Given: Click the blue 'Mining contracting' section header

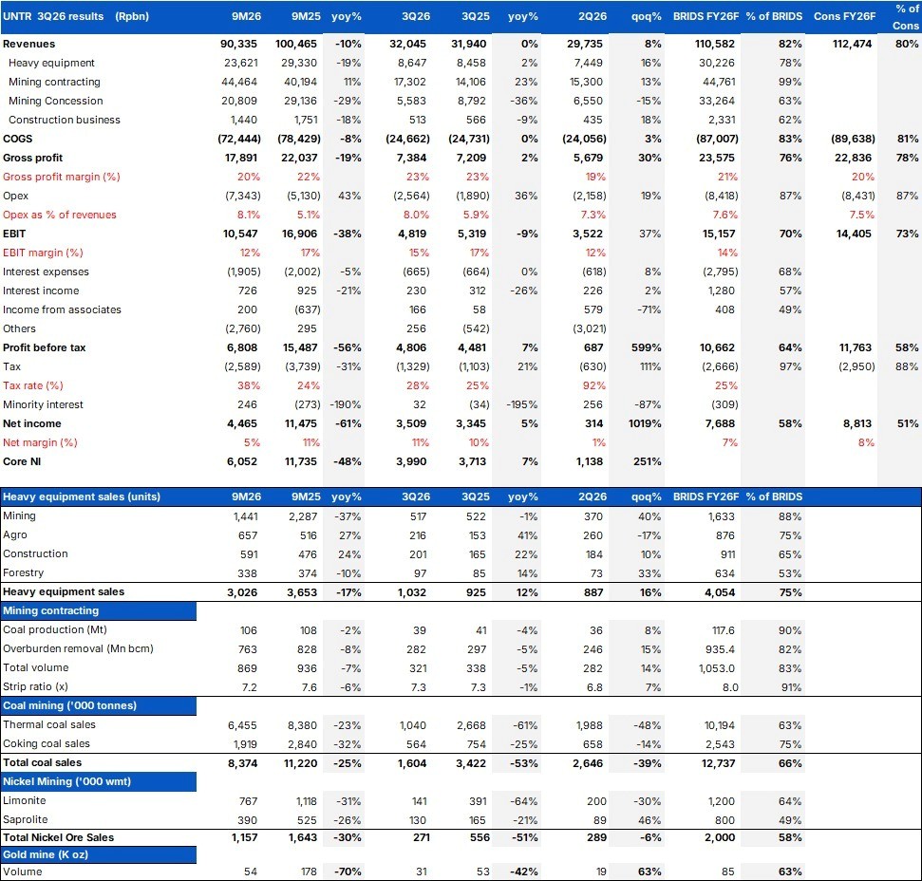Looking at the screenshot, I should point(98,610).
